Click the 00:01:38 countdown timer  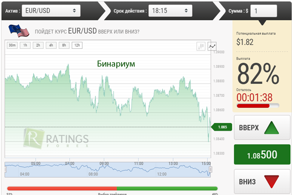click(x=255, y=97)
